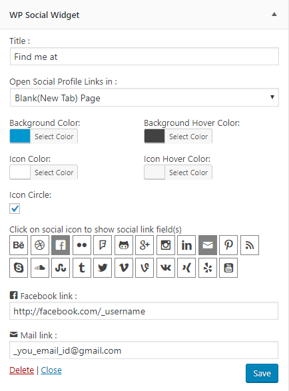The height and width of the screenshot is (391, 289).
Task: Click the Close link
Action: 51,370
